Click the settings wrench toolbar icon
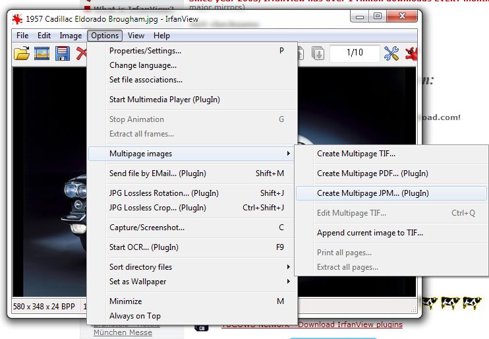Screen dimensions: 489x339 pos(391,53)
